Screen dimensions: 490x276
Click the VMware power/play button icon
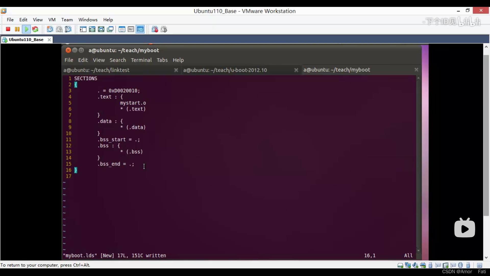pyautogui.click(x=26, y=29)
